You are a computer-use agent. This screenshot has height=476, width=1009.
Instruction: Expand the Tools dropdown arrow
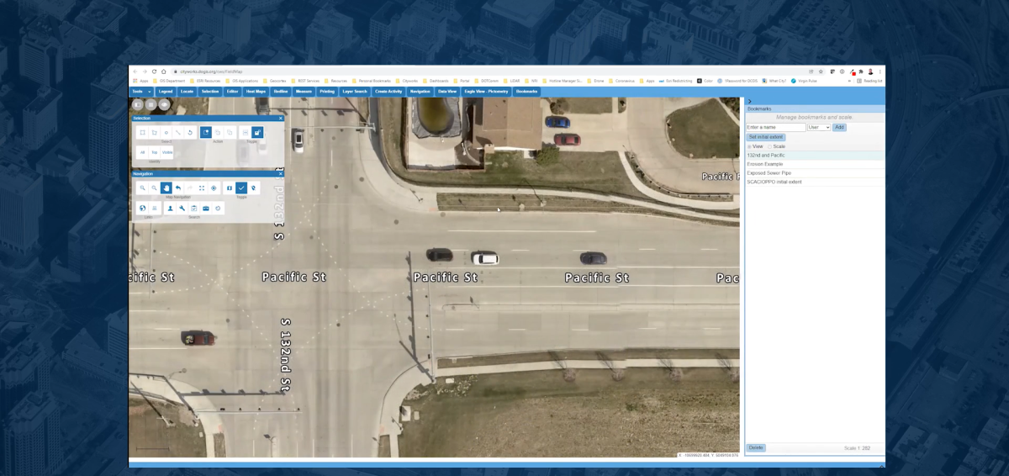point(150,91)
